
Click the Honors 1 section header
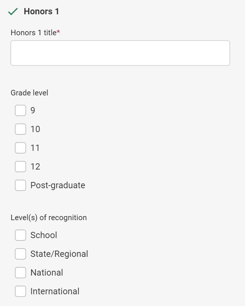pyautogui.click(x=41, y=12)
